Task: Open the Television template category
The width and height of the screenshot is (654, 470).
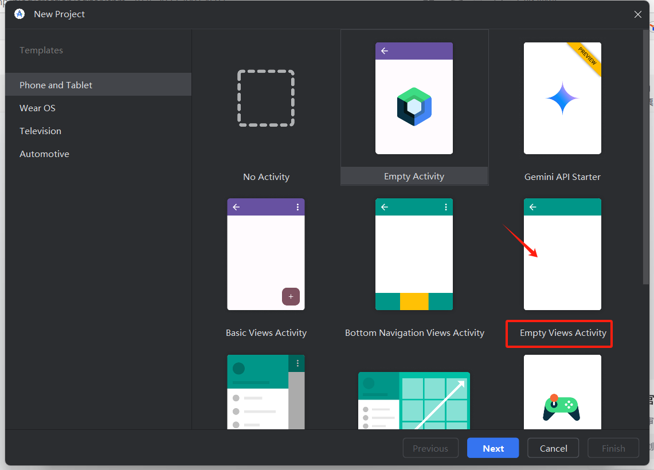Action: pyautogui.click(x=40, y=131)
